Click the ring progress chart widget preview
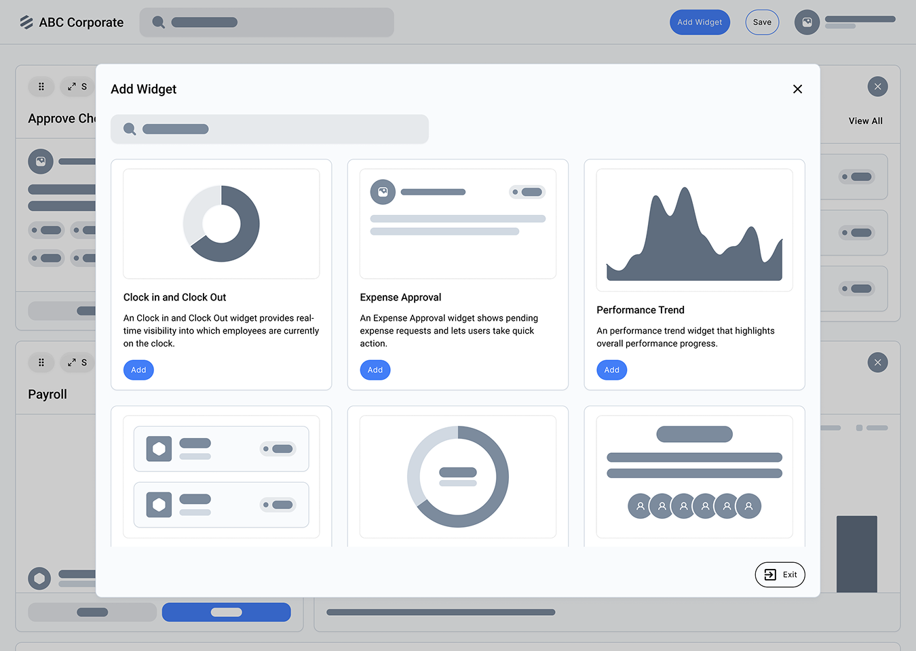The image size is (916, 651). point(458,477)
